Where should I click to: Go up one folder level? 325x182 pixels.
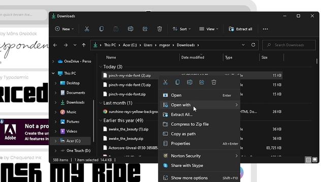coord(84,45)
